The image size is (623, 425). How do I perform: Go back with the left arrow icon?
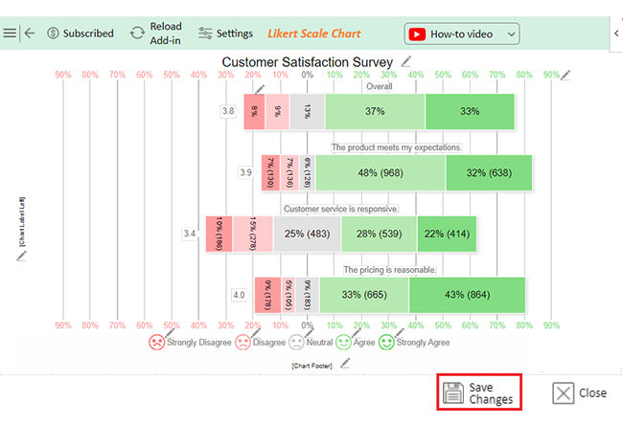click(x=30, y=33)
